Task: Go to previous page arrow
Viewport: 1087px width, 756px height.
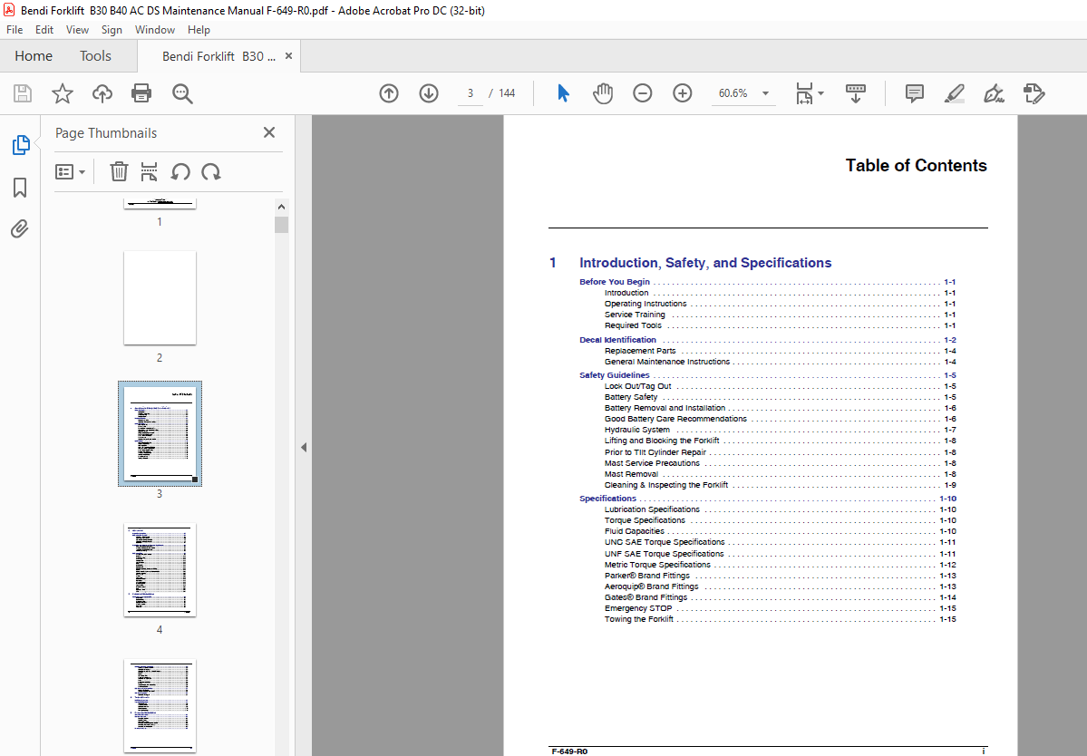Action: [x=389, y=93]
